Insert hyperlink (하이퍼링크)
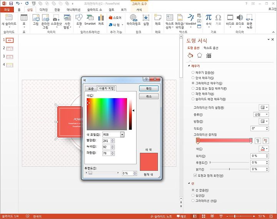Viewport: 277px width, 219px height. point(133,20)
